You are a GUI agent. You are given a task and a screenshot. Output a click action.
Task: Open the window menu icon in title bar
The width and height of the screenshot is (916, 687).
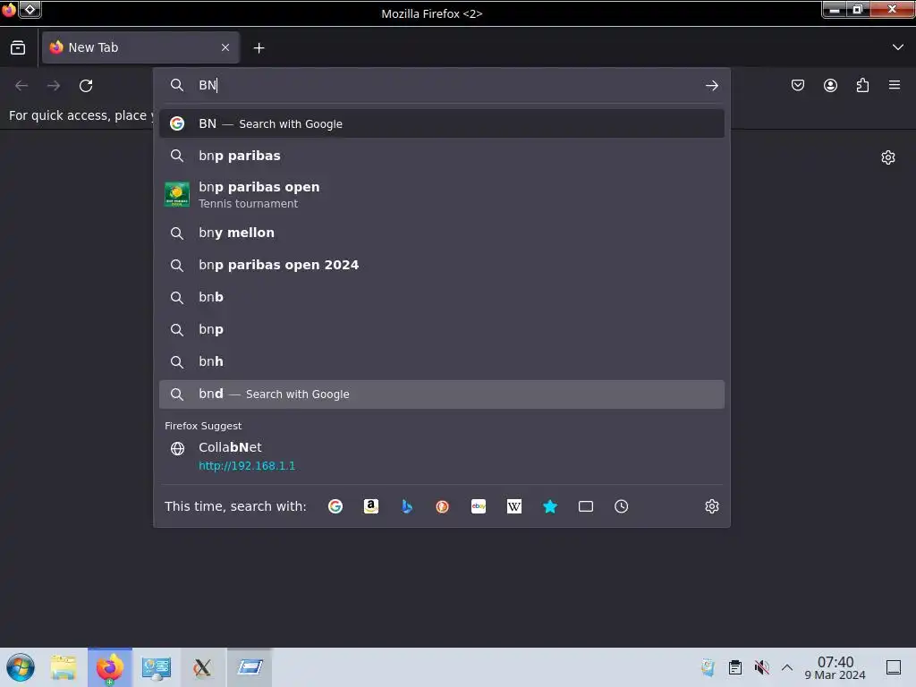[9, 10]
